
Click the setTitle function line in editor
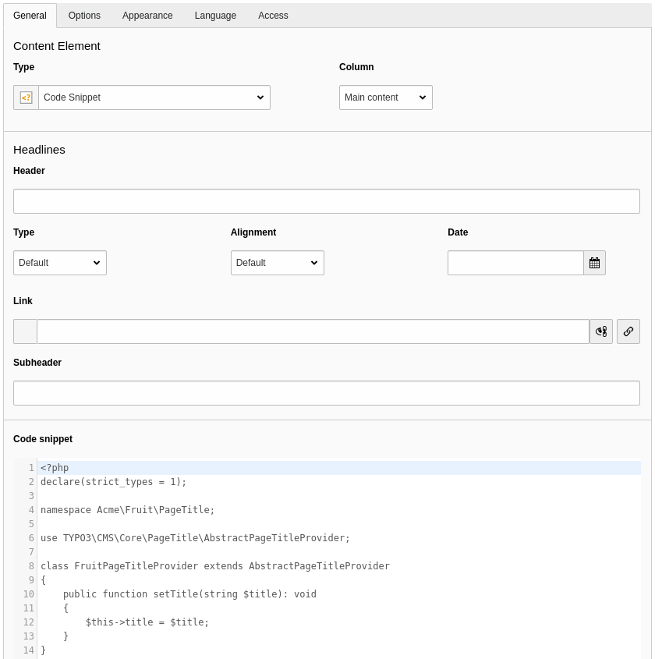coord(189,594)
